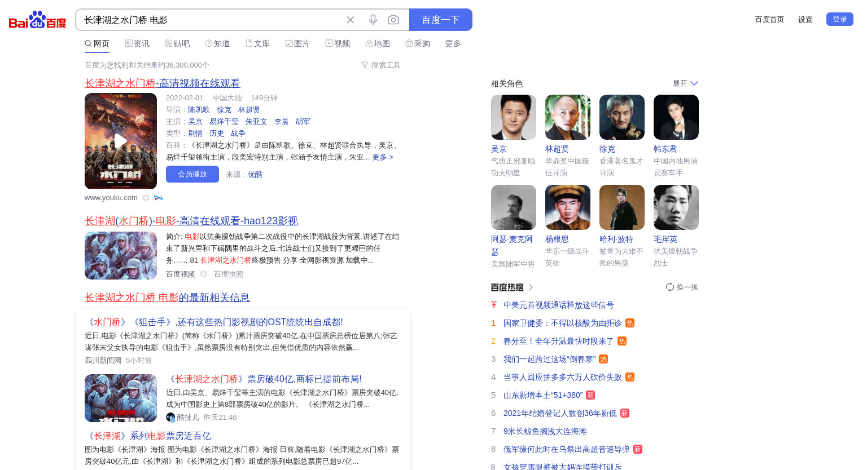Click director 徐克 in movie info
Viewport: 867px width, 470px height.
pyautogui.click(x=224, y=110)
